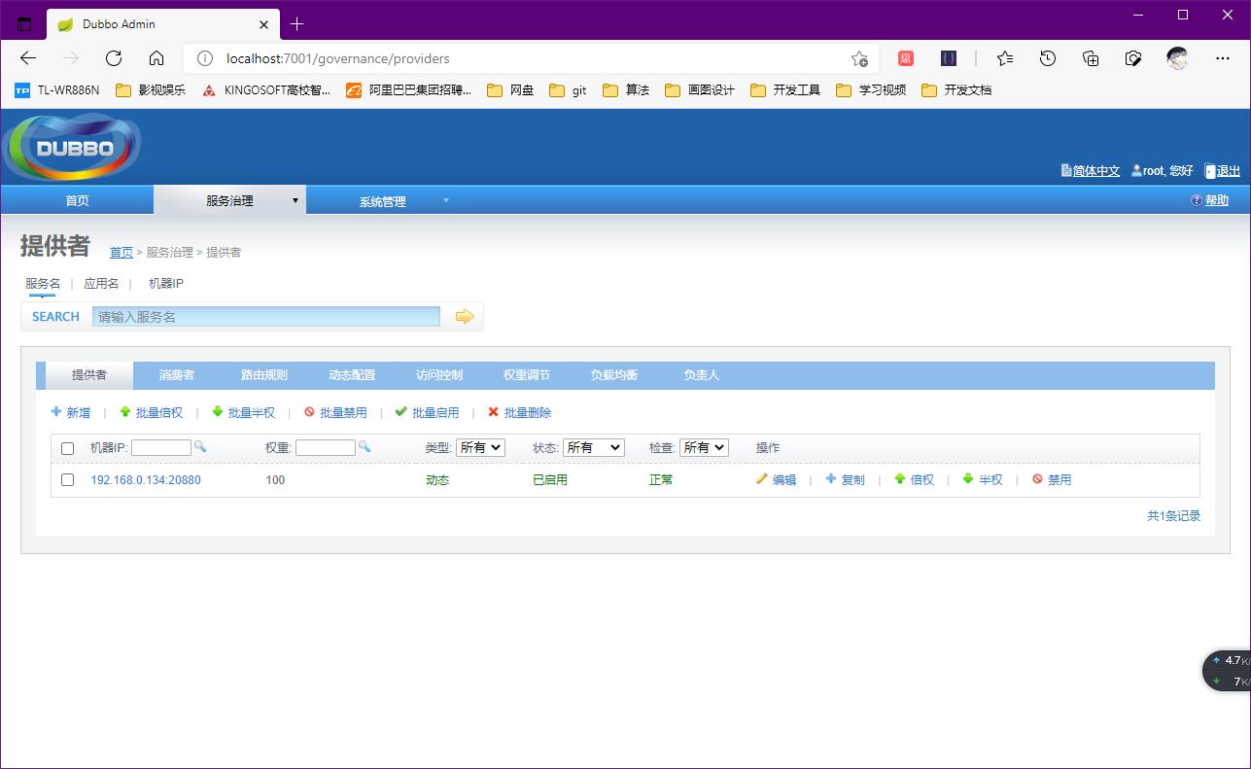Focus the 机器IP filter input
Screen dimensions: 1251x769
coord(161,447)
